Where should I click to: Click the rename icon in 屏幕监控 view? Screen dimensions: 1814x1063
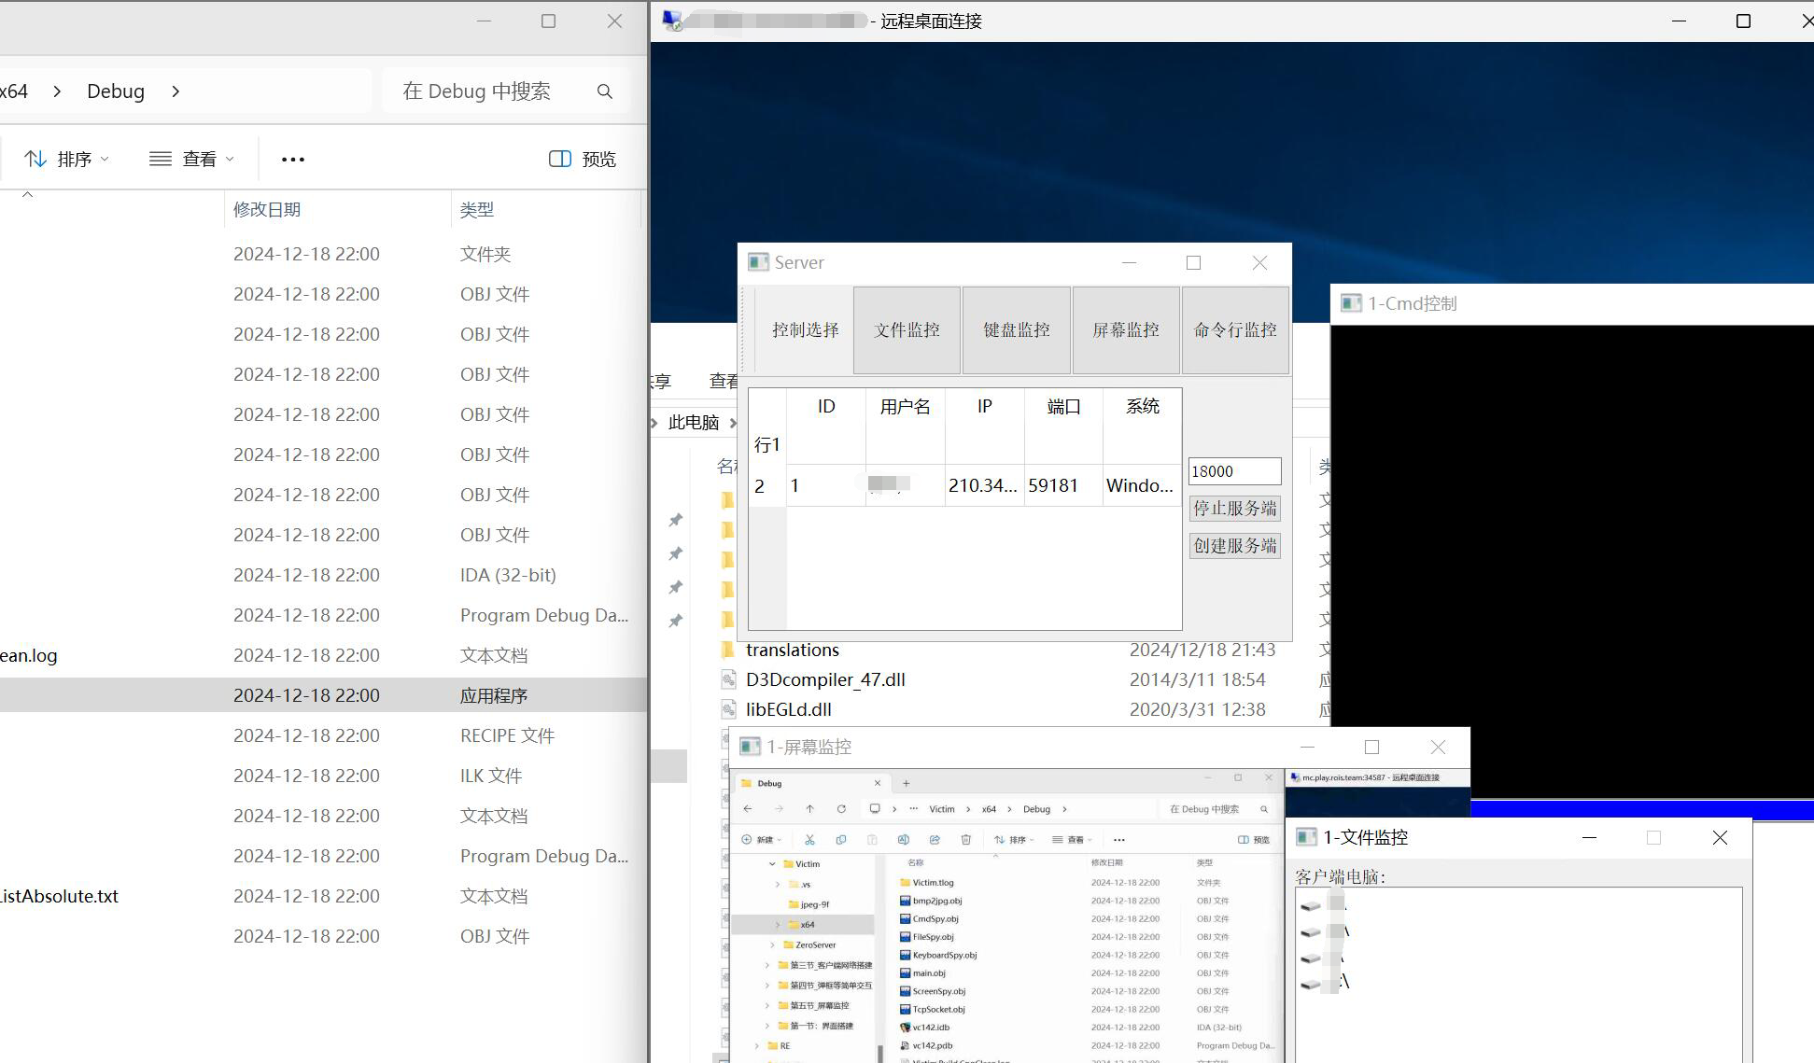click(x=903, y=840)
